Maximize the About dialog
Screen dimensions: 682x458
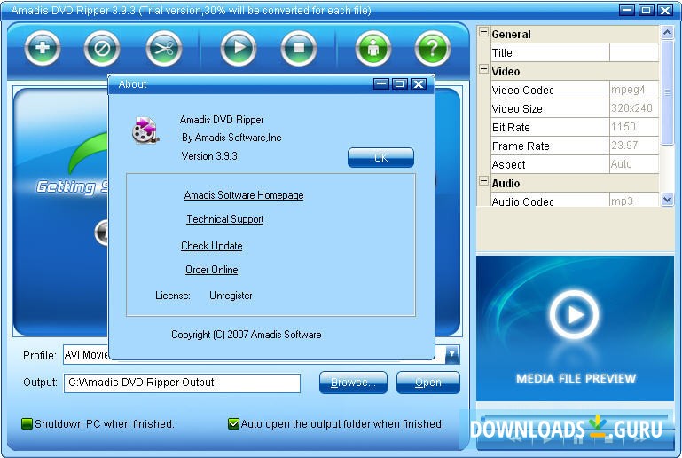pyautogui.click(x=400, y=84)
